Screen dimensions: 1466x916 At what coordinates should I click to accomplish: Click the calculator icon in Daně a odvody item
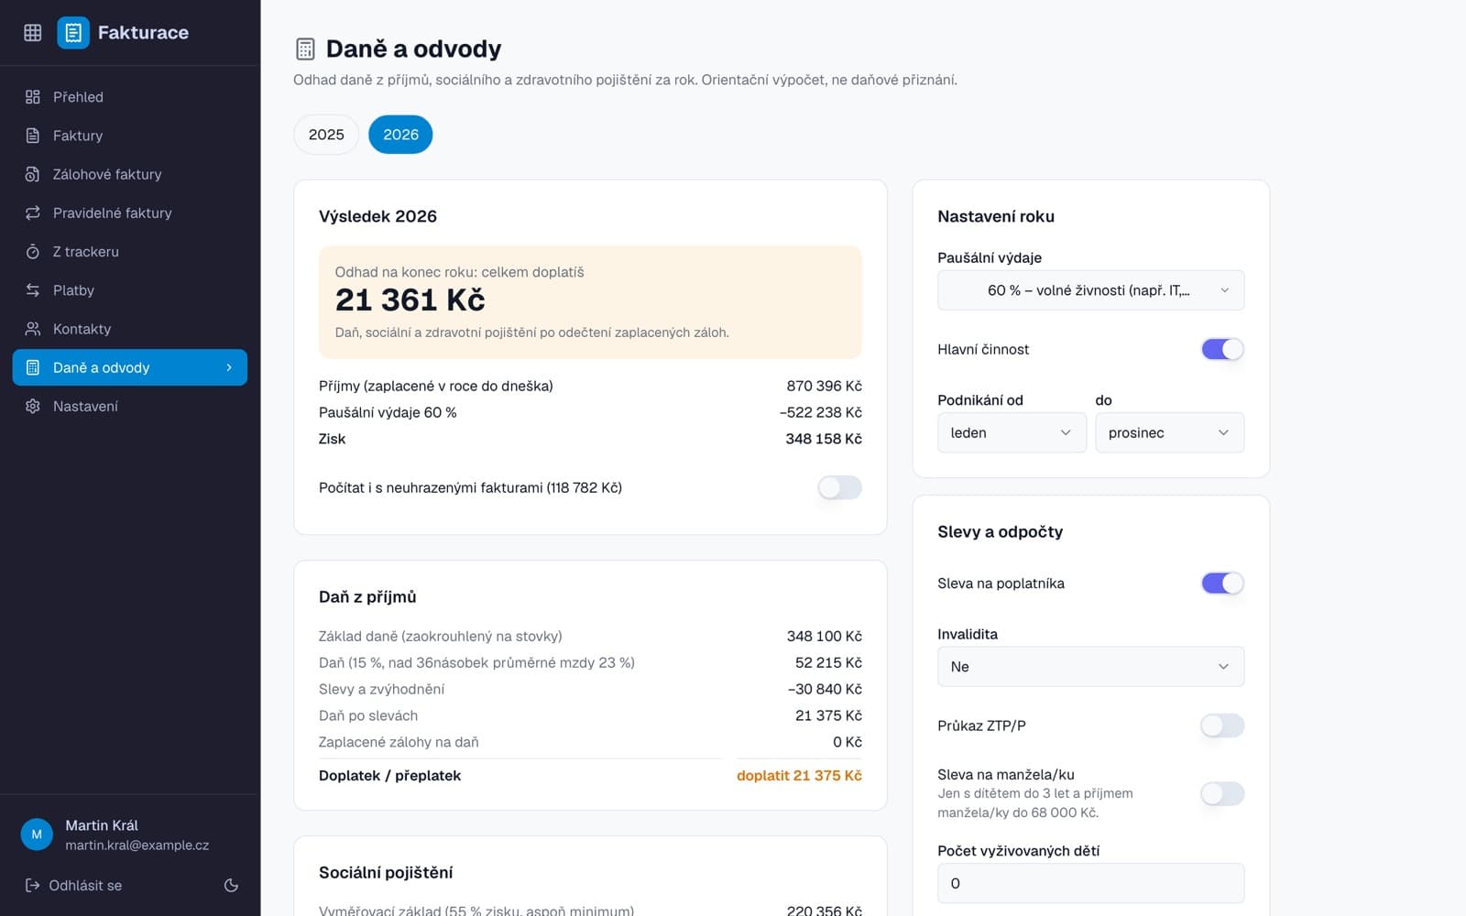[x=33, y=367]
